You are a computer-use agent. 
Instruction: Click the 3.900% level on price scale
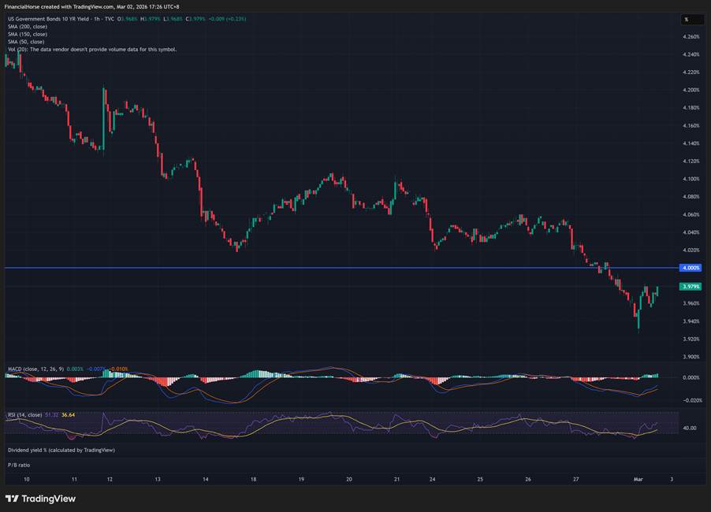[691, 357]
